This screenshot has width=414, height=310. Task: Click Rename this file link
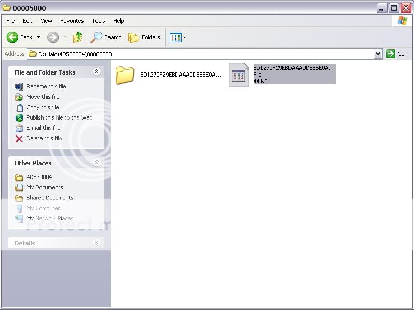(x=46, y=86)
